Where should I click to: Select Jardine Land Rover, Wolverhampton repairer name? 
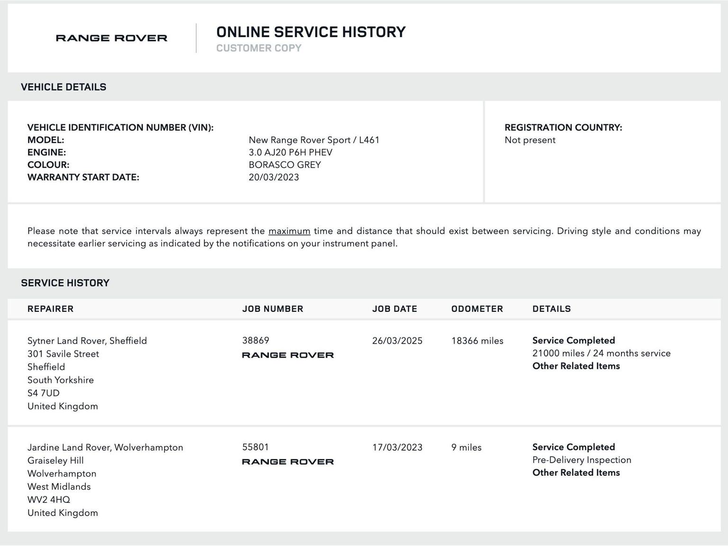point(105,447)
